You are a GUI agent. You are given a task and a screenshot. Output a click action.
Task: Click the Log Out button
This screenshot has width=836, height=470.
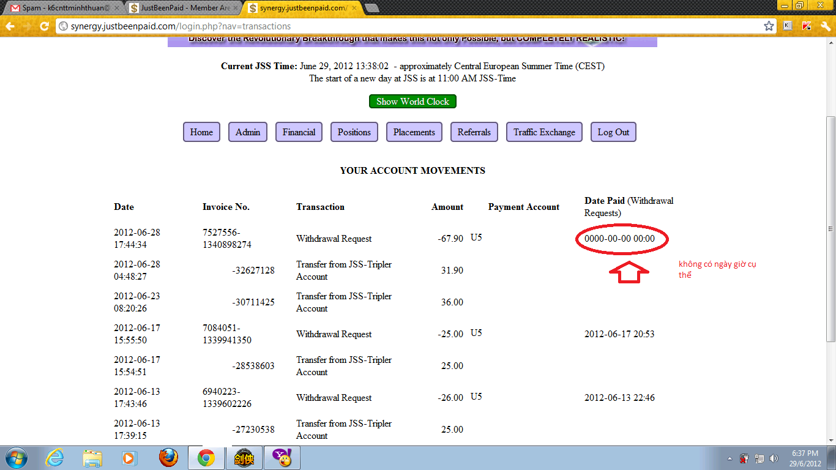click(x=613, y=132)
